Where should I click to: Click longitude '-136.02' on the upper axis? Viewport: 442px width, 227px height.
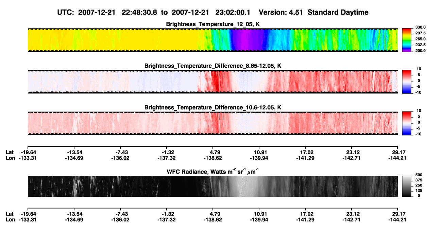[x=120, y=158]
